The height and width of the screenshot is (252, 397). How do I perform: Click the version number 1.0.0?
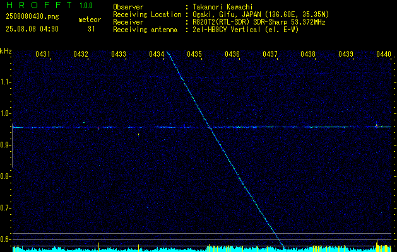tap(86, 6)
